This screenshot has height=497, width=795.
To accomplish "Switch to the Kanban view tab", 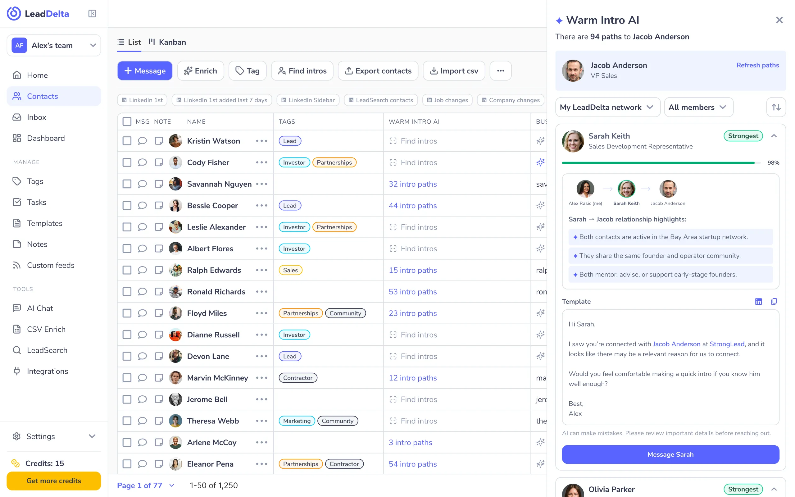I will point(167,42).
